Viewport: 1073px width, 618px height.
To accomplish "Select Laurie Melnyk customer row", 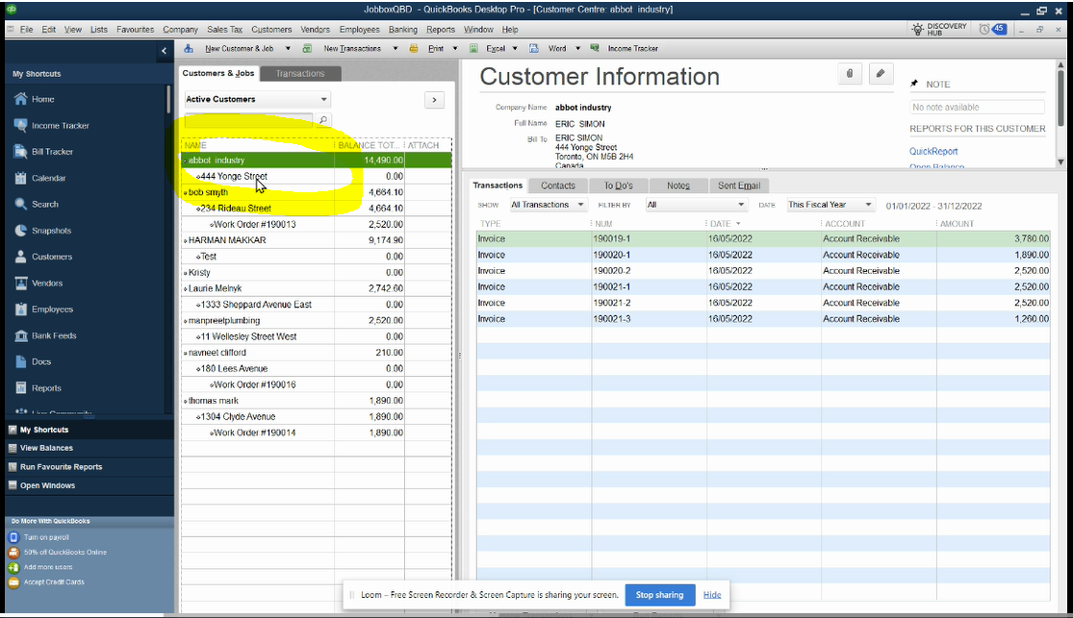I will 316,288.
